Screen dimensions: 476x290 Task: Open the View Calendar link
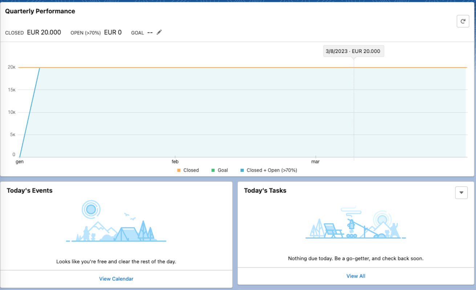[116, 279]
